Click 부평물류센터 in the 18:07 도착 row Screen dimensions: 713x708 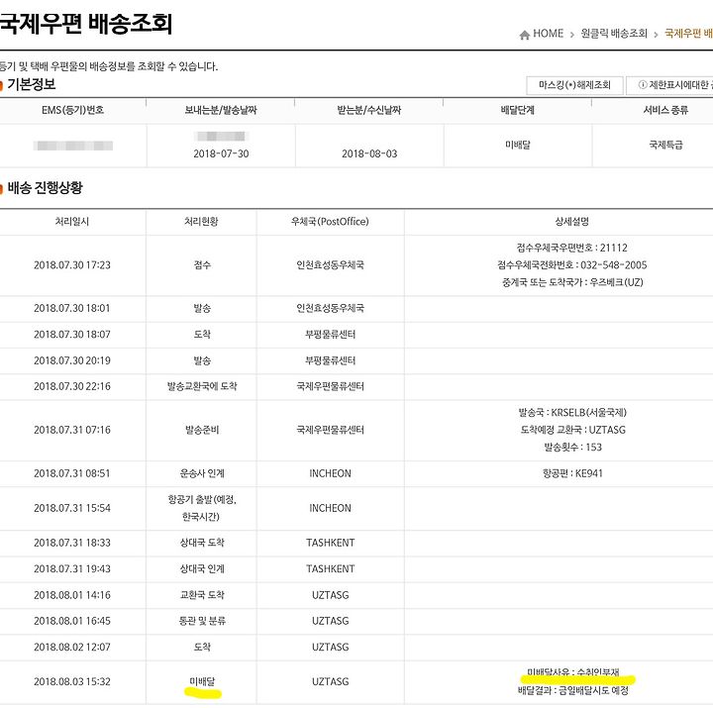[330, 335]
